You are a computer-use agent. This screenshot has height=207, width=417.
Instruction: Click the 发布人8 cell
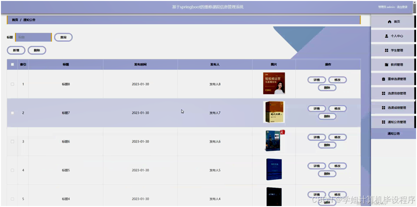point(215,84)
